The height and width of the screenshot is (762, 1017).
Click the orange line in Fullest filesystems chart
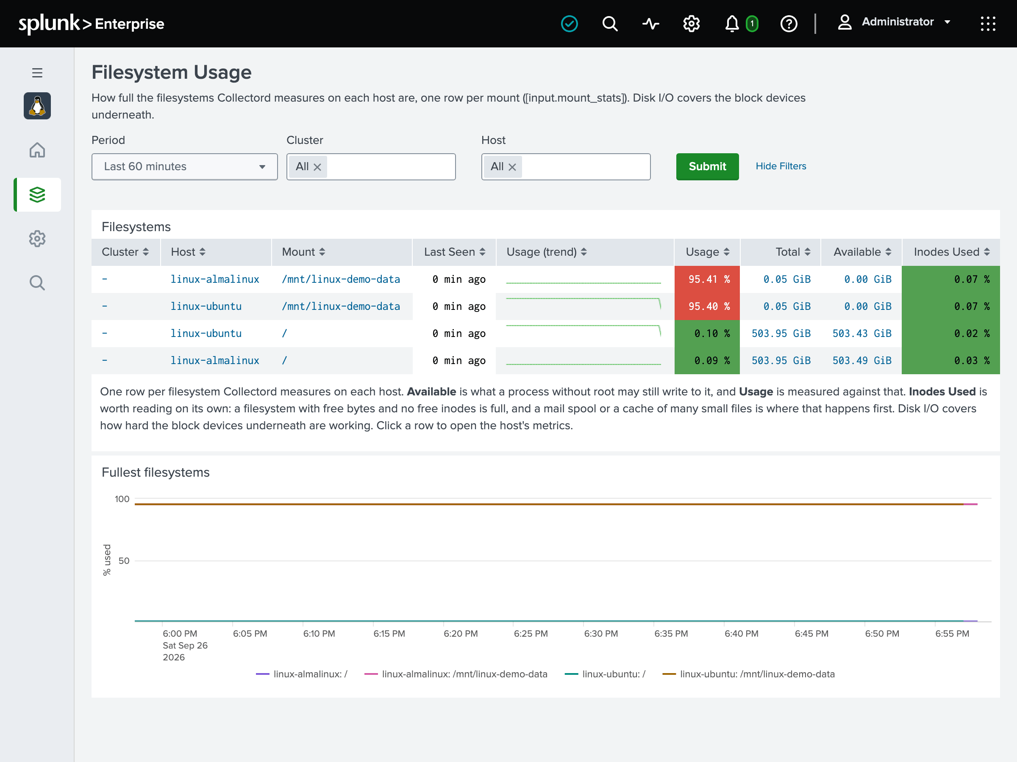548,504
